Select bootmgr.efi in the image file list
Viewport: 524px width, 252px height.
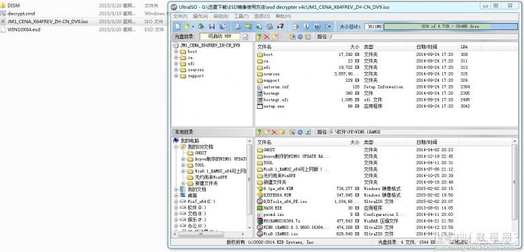coord(273,100)
